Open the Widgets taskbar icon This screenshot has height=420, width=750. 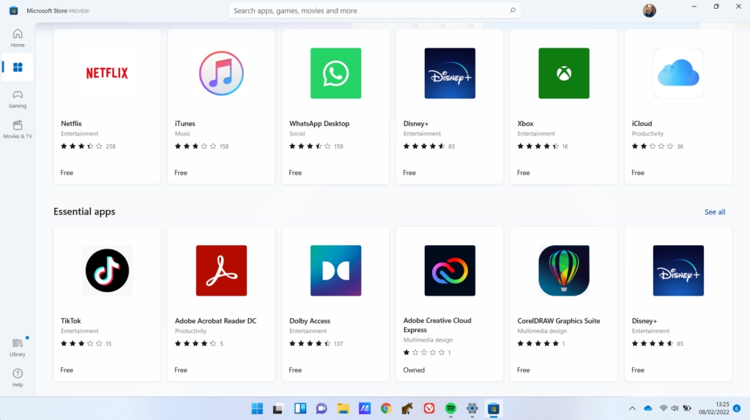pos(300,408)
